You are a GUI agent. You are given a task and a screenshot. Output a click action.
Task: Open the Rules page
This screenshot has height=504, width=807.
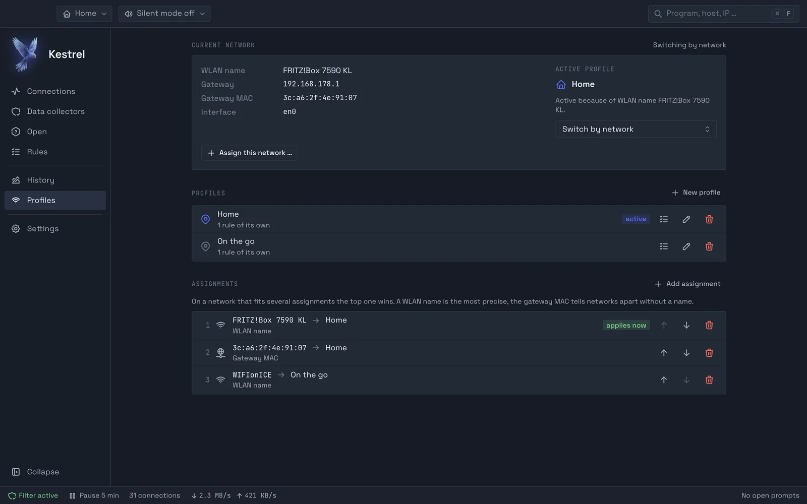55,152
